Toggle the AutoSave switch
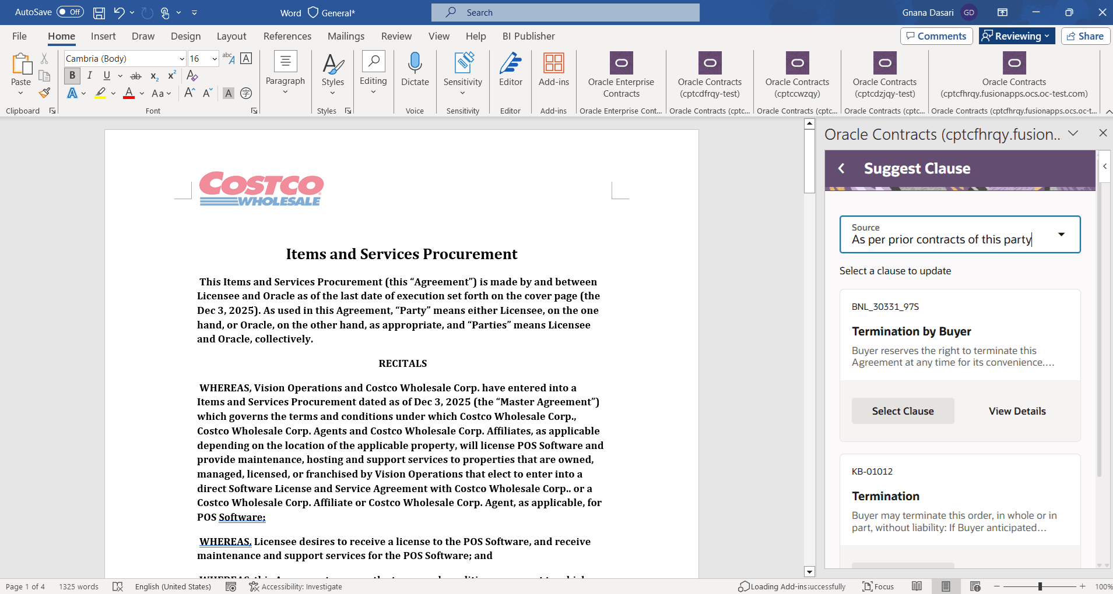 coord(70,12)
